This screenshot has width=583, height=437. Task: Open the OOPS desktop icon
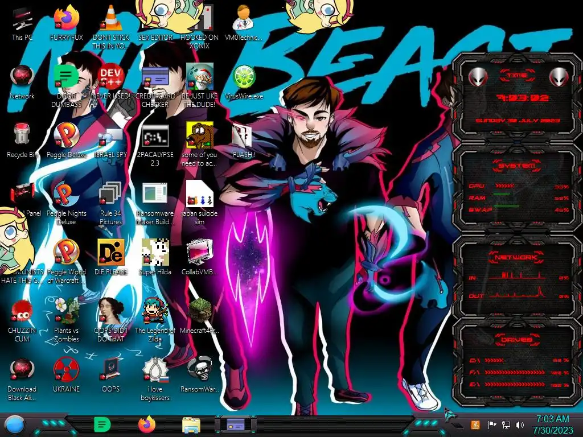point(111,374)
